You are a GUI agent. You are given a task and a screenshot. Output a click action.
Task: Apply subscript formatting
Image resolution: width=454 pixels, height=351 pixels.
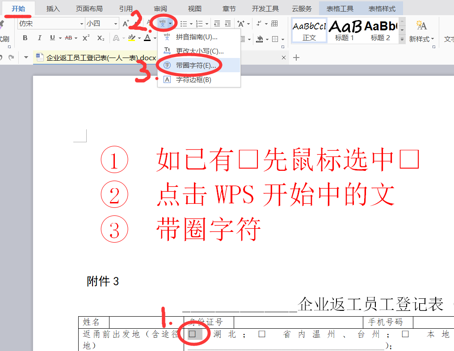pyautogui.click(x=101, y=38)
